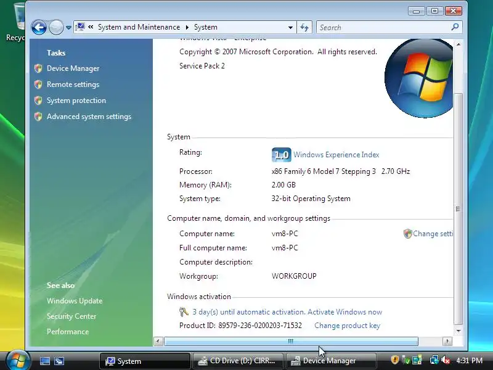Click the 4:31 PM clock
This screenshot has width=493, height=370.
coord(469,360)
